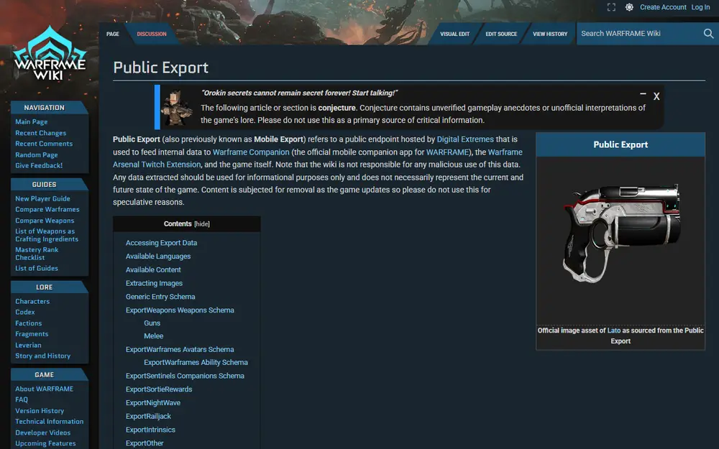This screenshot has width=719, height=449.
Task: Open Developer Videos page
Action: point(42,433)
